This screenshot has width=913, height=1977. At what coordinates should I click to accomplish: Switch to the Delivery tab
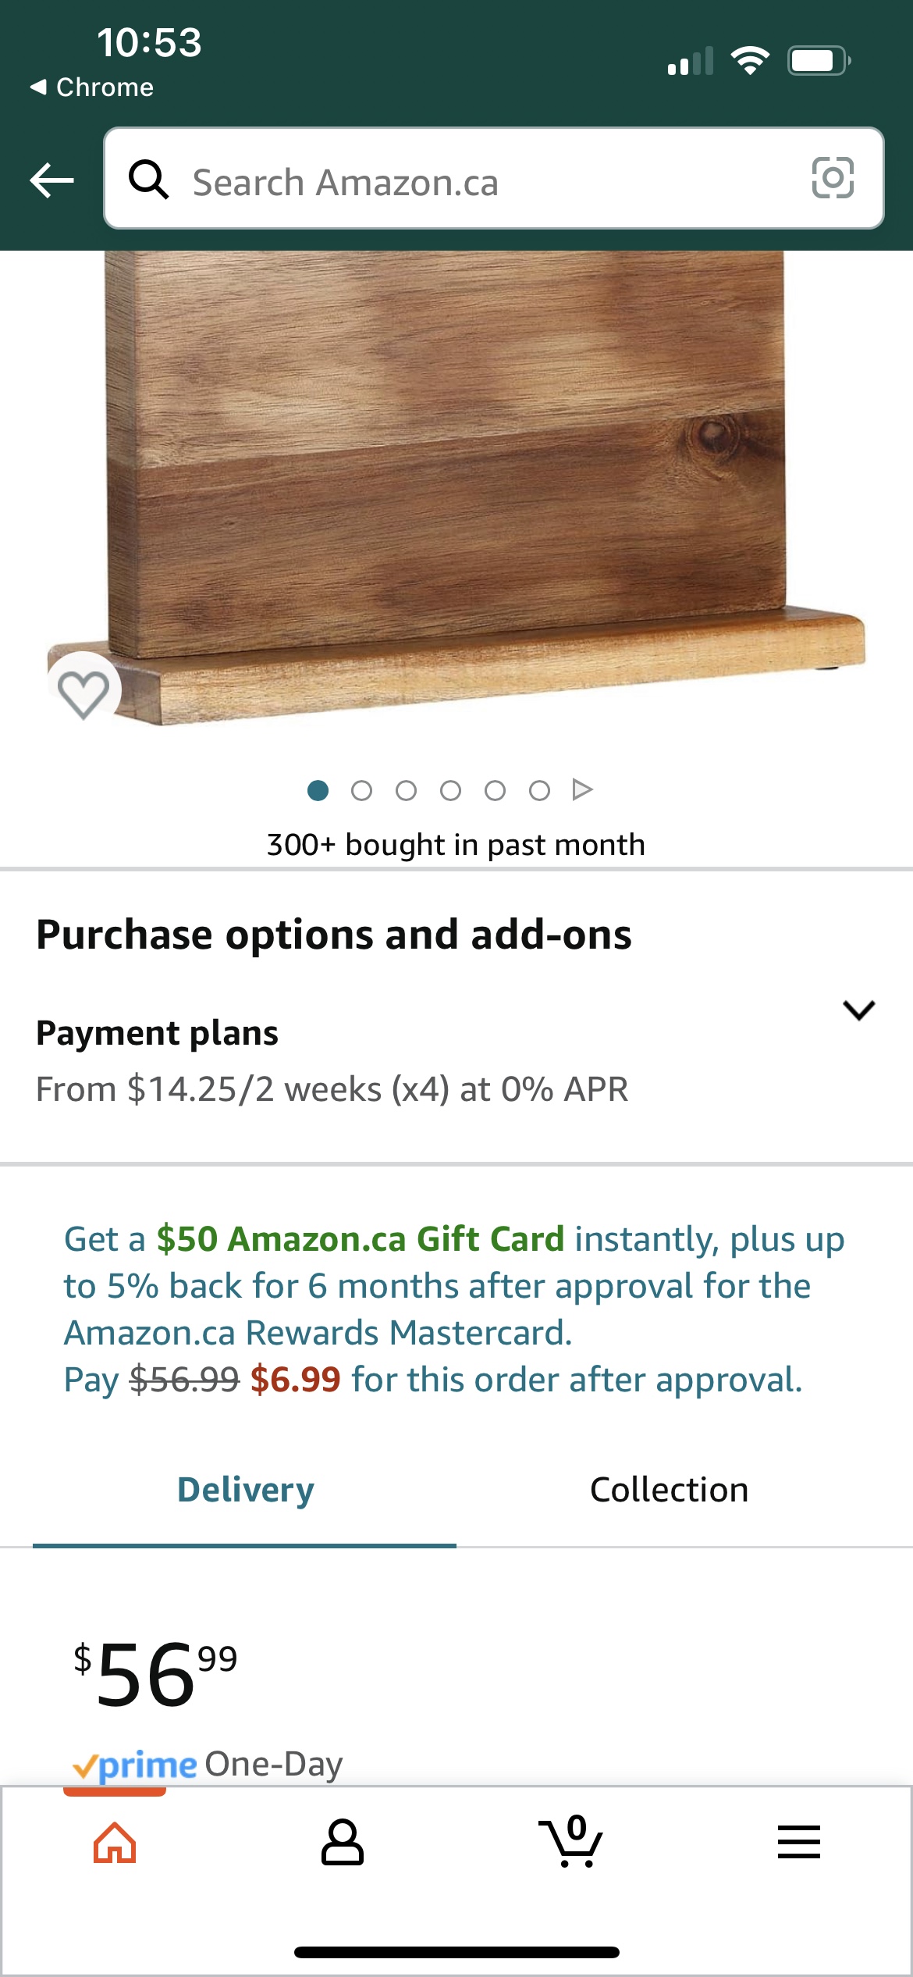click(245, 1490)
